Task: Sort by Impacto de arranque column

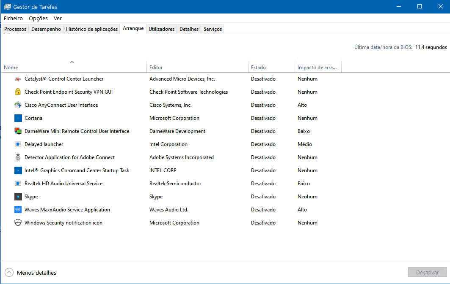Action: pos(318,66)
